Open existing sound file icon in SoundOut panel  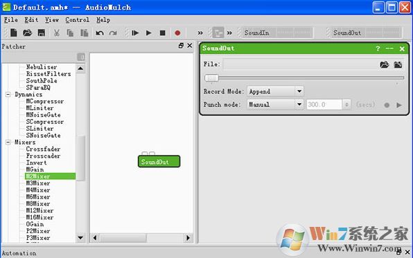385,64
